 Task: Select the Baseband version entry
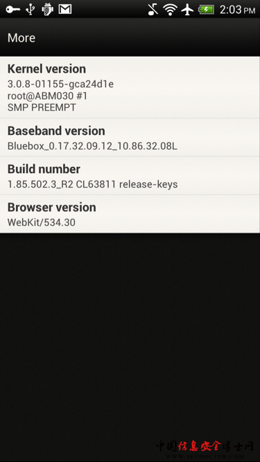pos(130,137)
